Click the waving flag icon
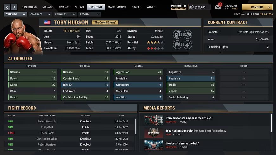 click(177, 45)
